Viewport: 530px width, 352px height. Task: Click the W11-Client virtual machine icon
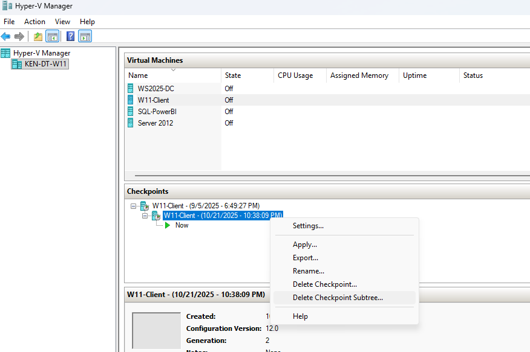(131, 100)
